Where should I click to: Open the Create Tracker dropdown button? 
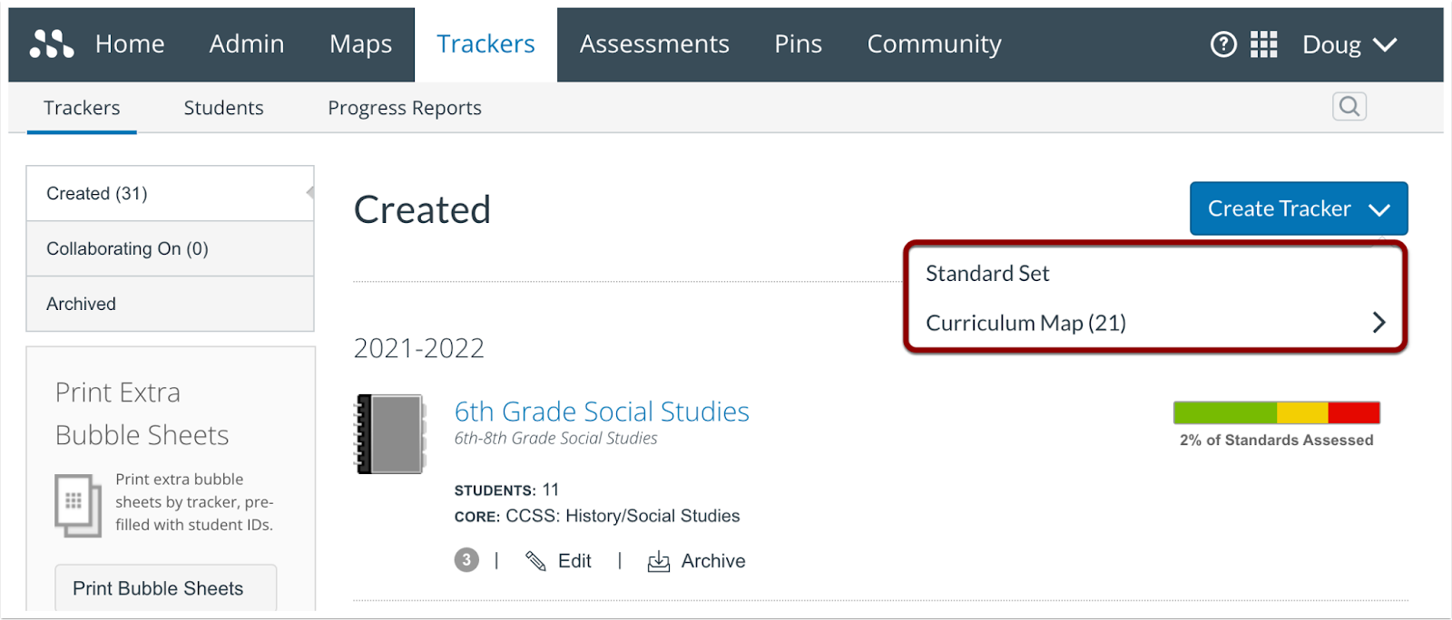click(x=1299, y=208)
